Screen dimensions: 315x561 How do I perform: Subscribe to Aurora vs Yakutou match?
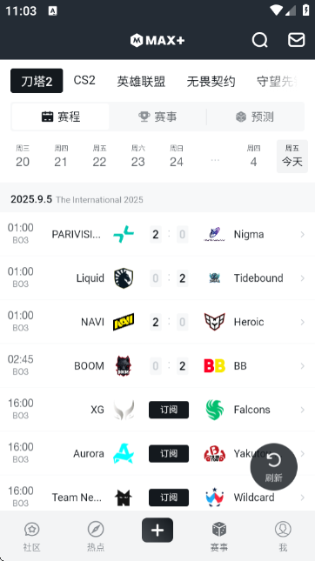tap(169, 454)
